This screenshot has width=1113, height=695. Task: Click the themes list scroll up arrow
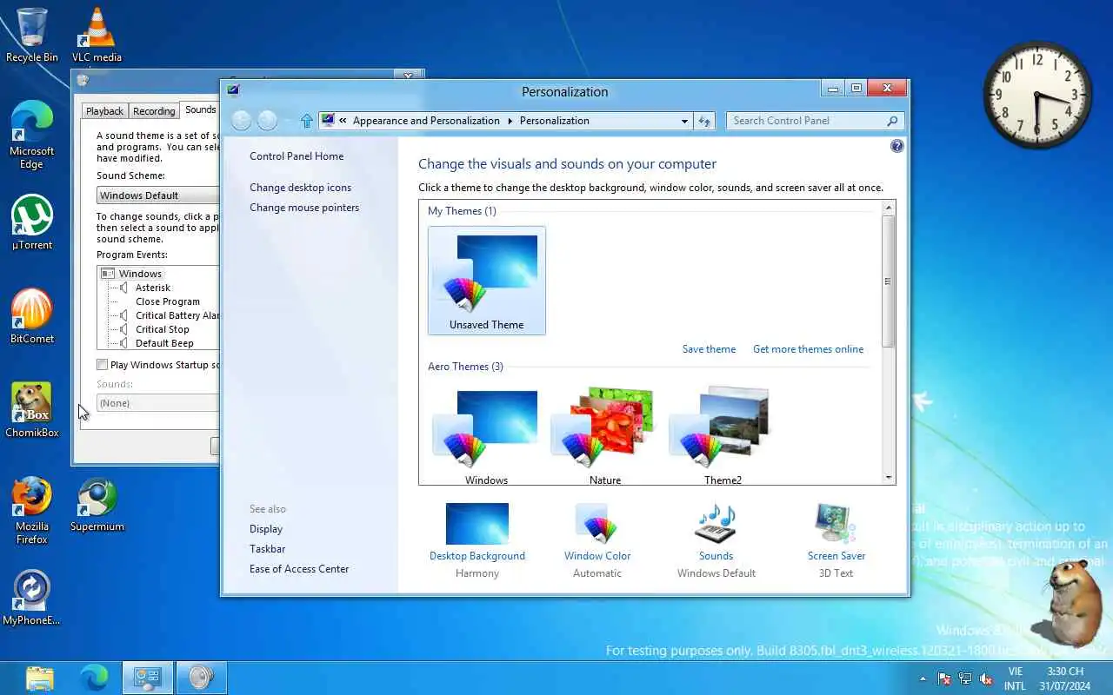[x=889, y=208]
